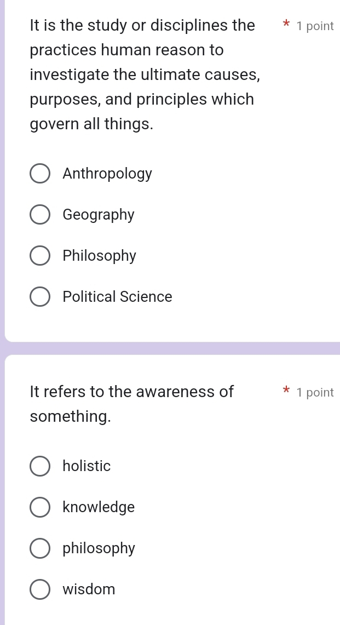Click the 'study or disciplines' question text
340x625 pixels.
(x=142, y=26)
